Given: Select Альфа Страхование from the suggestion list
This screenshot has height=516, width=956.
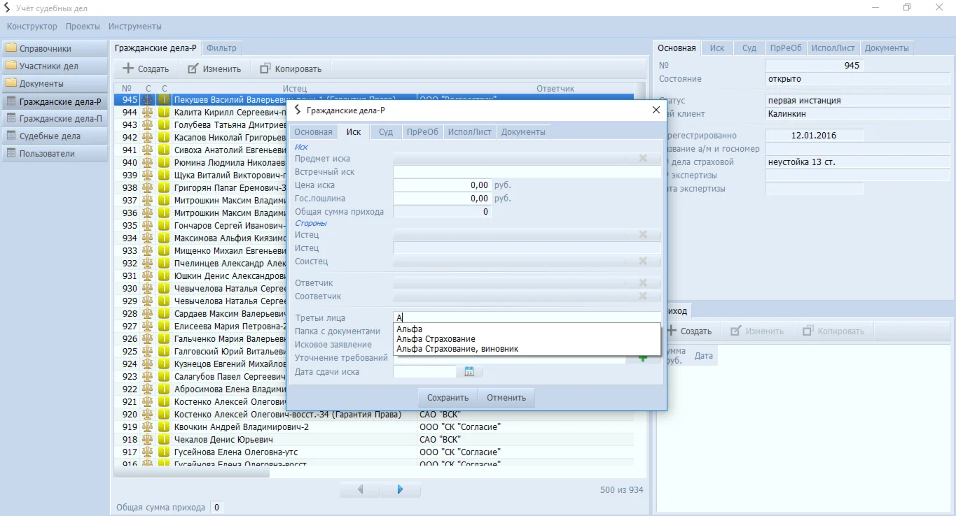Looking at the screenshot, I should tap(436, 339).
